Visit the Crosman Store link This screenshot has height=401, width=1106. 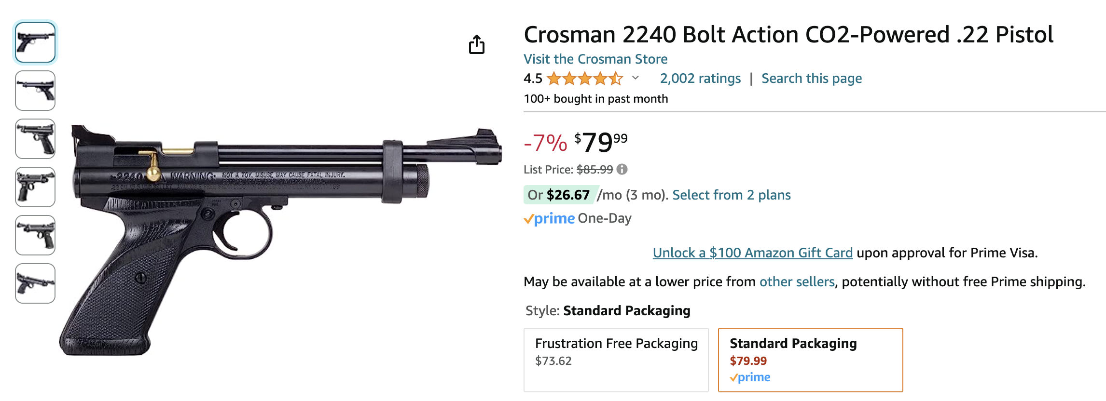595,59
